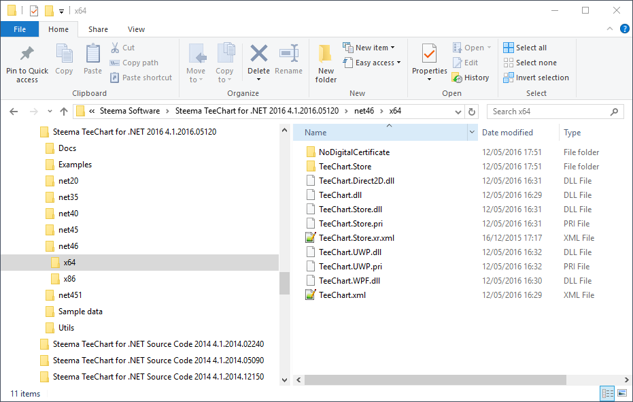
Task: Select TeeChart.UWP.pri file
Action: pyautogui.click(x=350, y=267)
